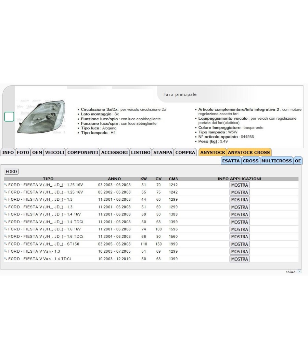Click MOSTRA for Fiesta 1.6 TDCi
Screen dimensions: 308x359
tap(240, 237)
